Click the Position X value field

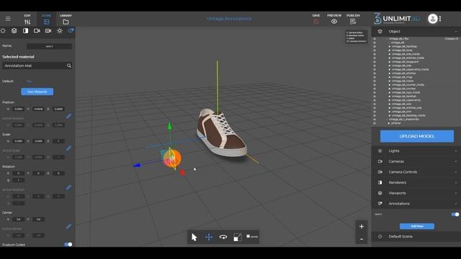18,109
